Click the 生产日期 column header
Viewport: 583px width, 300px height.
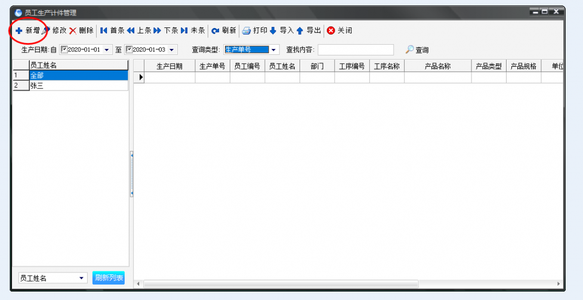click(x=169, y=66)
